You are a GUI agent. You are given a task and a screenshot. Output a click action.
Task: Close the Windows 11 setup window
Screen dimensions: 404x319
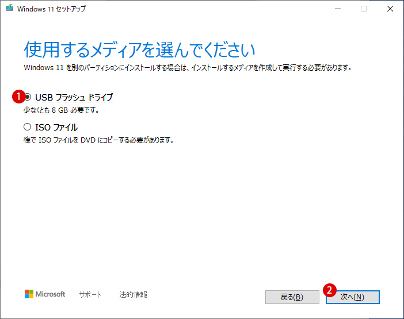pyautogui.click(x=390, y=9)
